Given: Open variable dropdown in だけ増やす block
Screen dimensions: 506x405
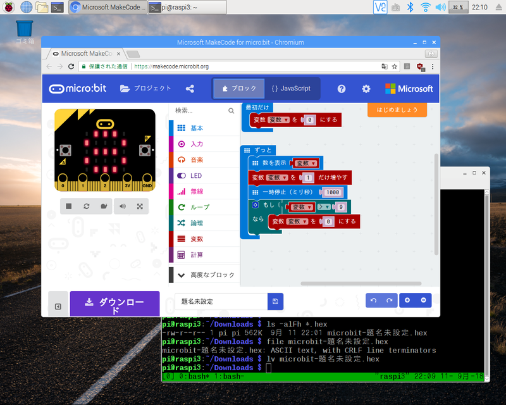Looking at the screenshot, I should point(277,177).
